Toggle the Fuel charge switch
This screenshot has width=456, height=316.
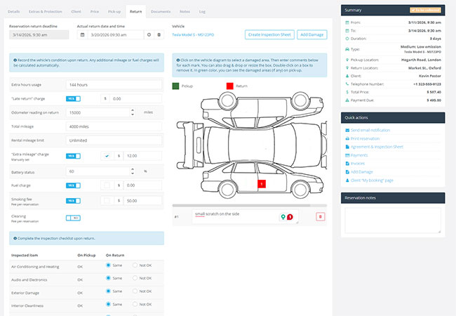(73, 185)
